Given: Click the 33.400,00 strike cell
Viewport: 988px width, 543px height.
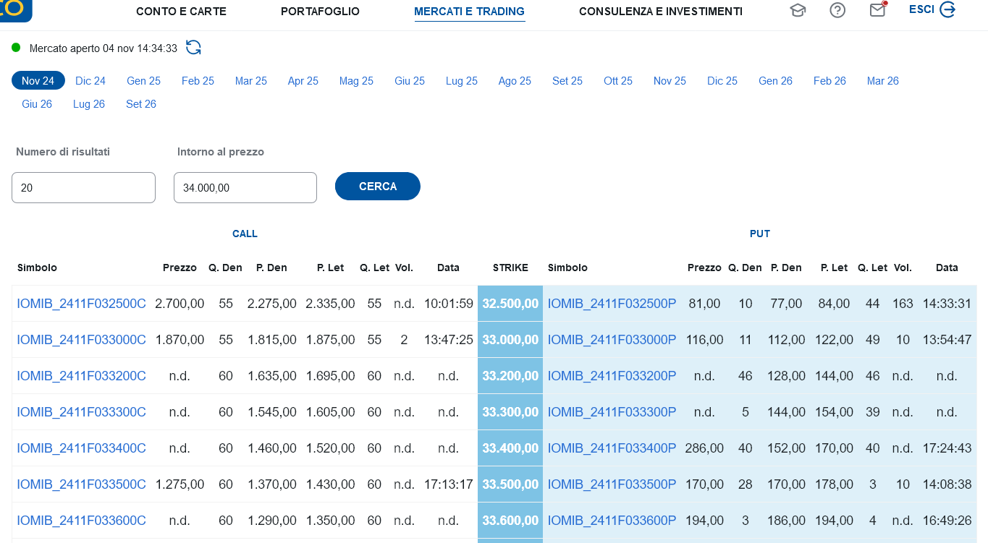Looking at the screenshot, I should 510,448.
